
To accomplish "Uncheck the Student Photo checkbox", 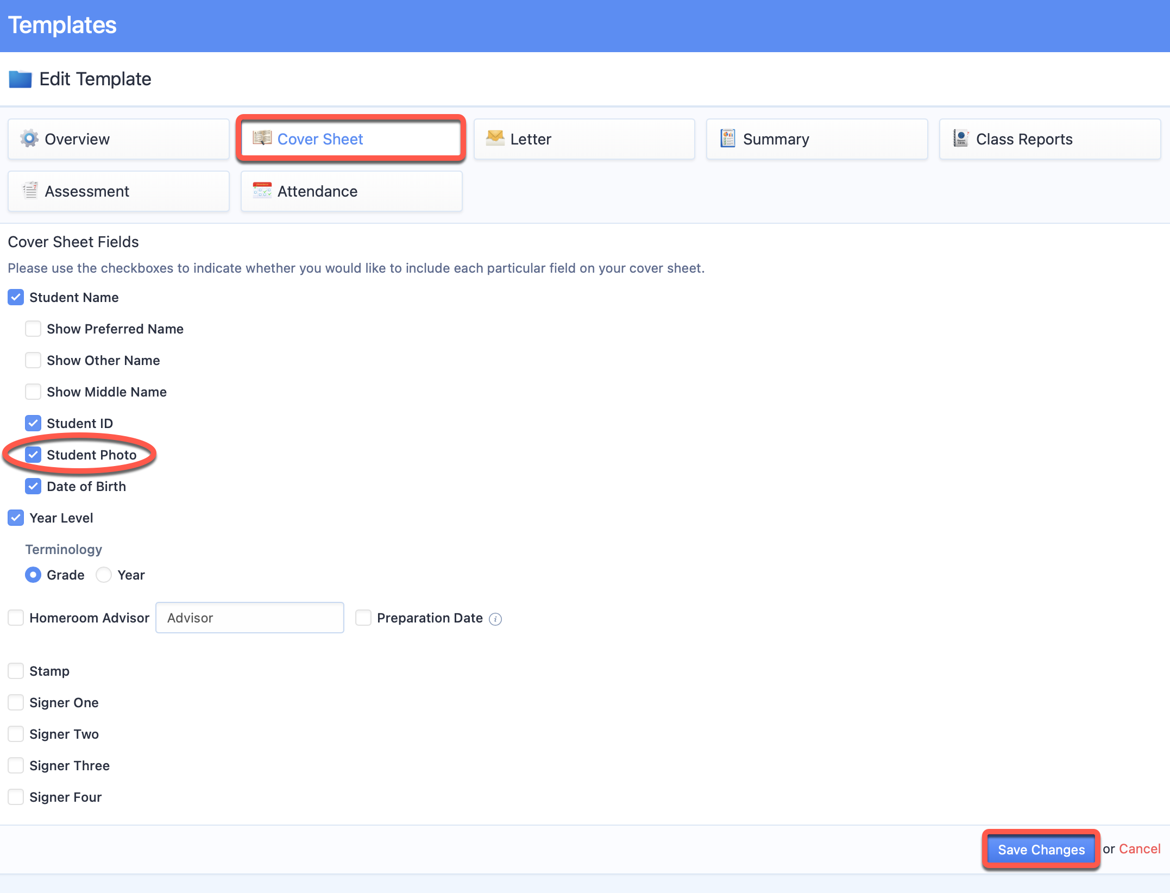I will pos(33,455).
